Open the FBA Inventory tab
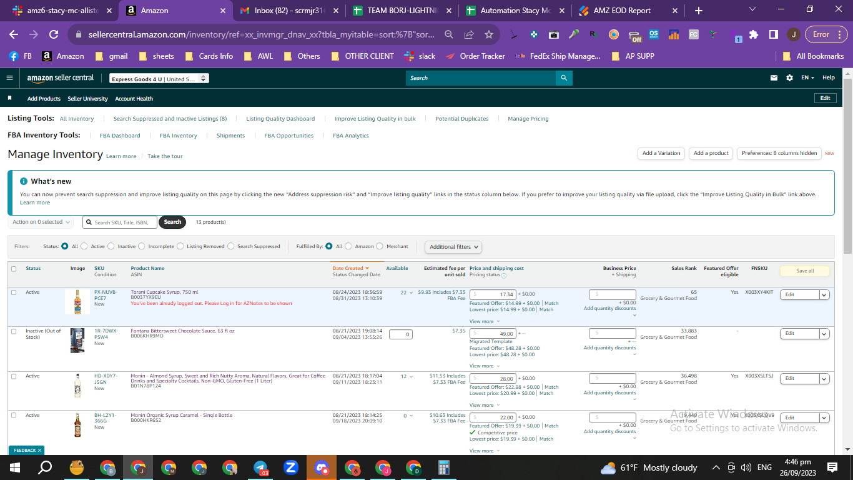 tap(178, 136)
